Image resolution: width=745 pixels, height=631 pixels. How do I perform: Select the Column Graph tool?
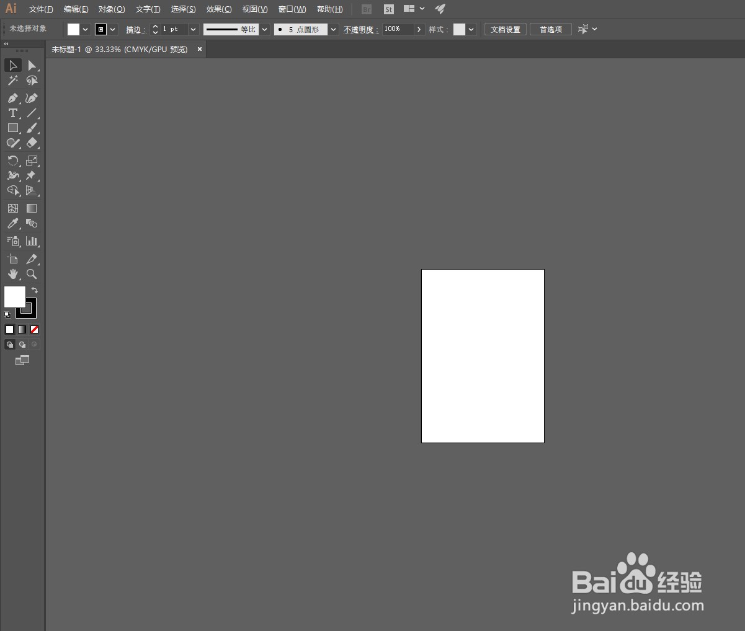(x=32, y=241)
